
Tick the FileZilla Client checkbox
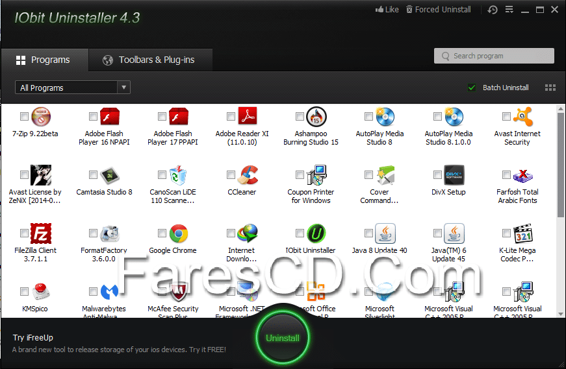point(24,233)
